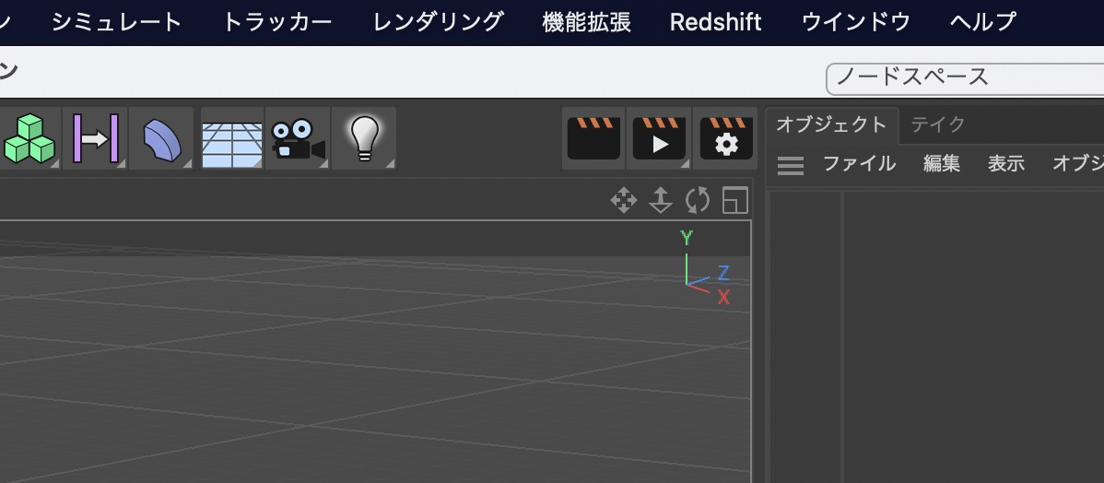Screen dimensions: 1104x483
Task: Click the green cubes MoGraph cloner icon
Action: pyautogui.click(x=29, y=138)
